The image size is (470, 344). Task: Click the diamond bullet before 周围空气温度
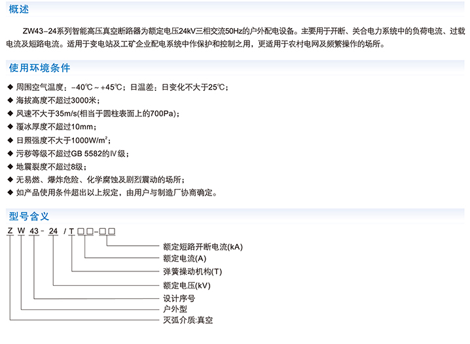click(9, 88)
